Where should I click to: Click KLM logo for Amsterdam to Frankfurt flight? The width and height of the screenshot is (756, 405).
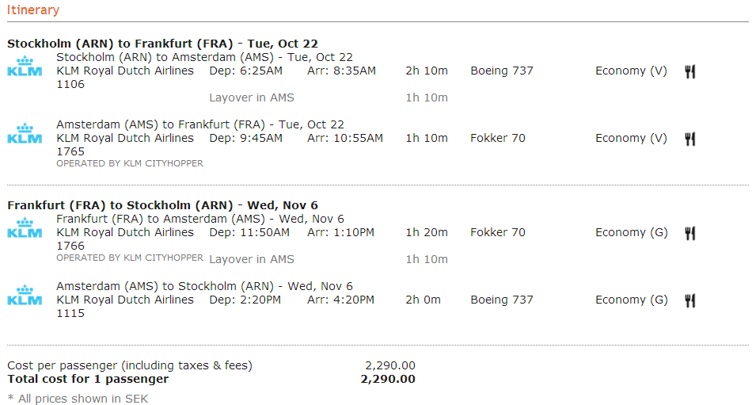point(25,134)
